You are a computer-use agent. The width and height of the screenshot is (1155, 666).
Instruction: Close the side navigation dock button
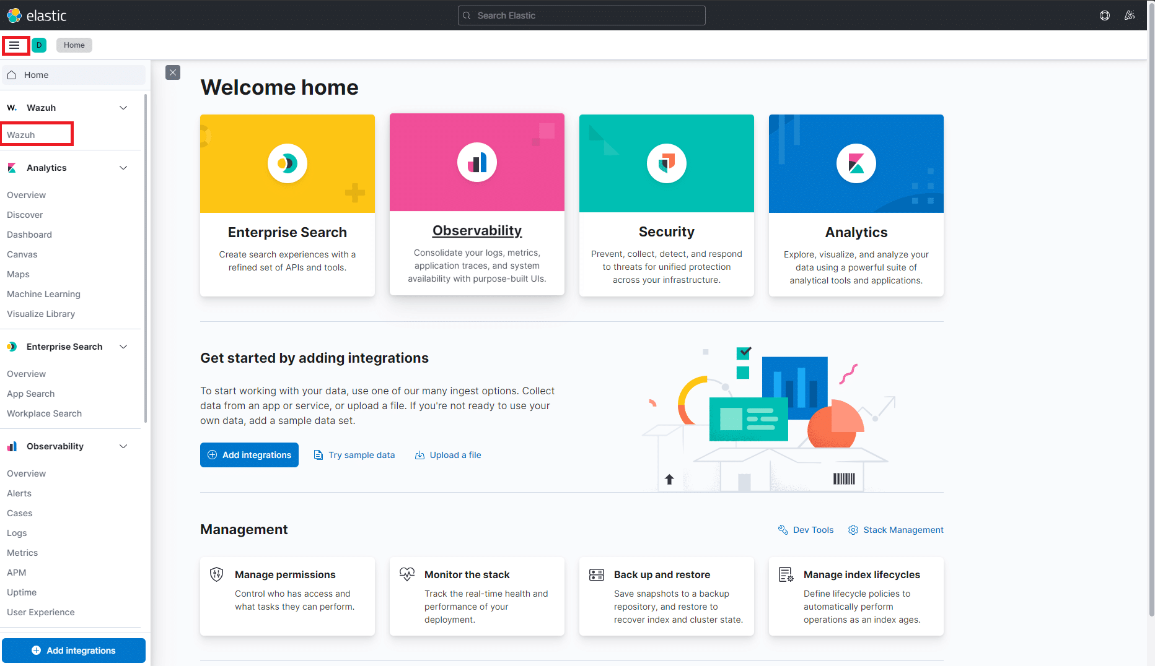click(173, 72)
